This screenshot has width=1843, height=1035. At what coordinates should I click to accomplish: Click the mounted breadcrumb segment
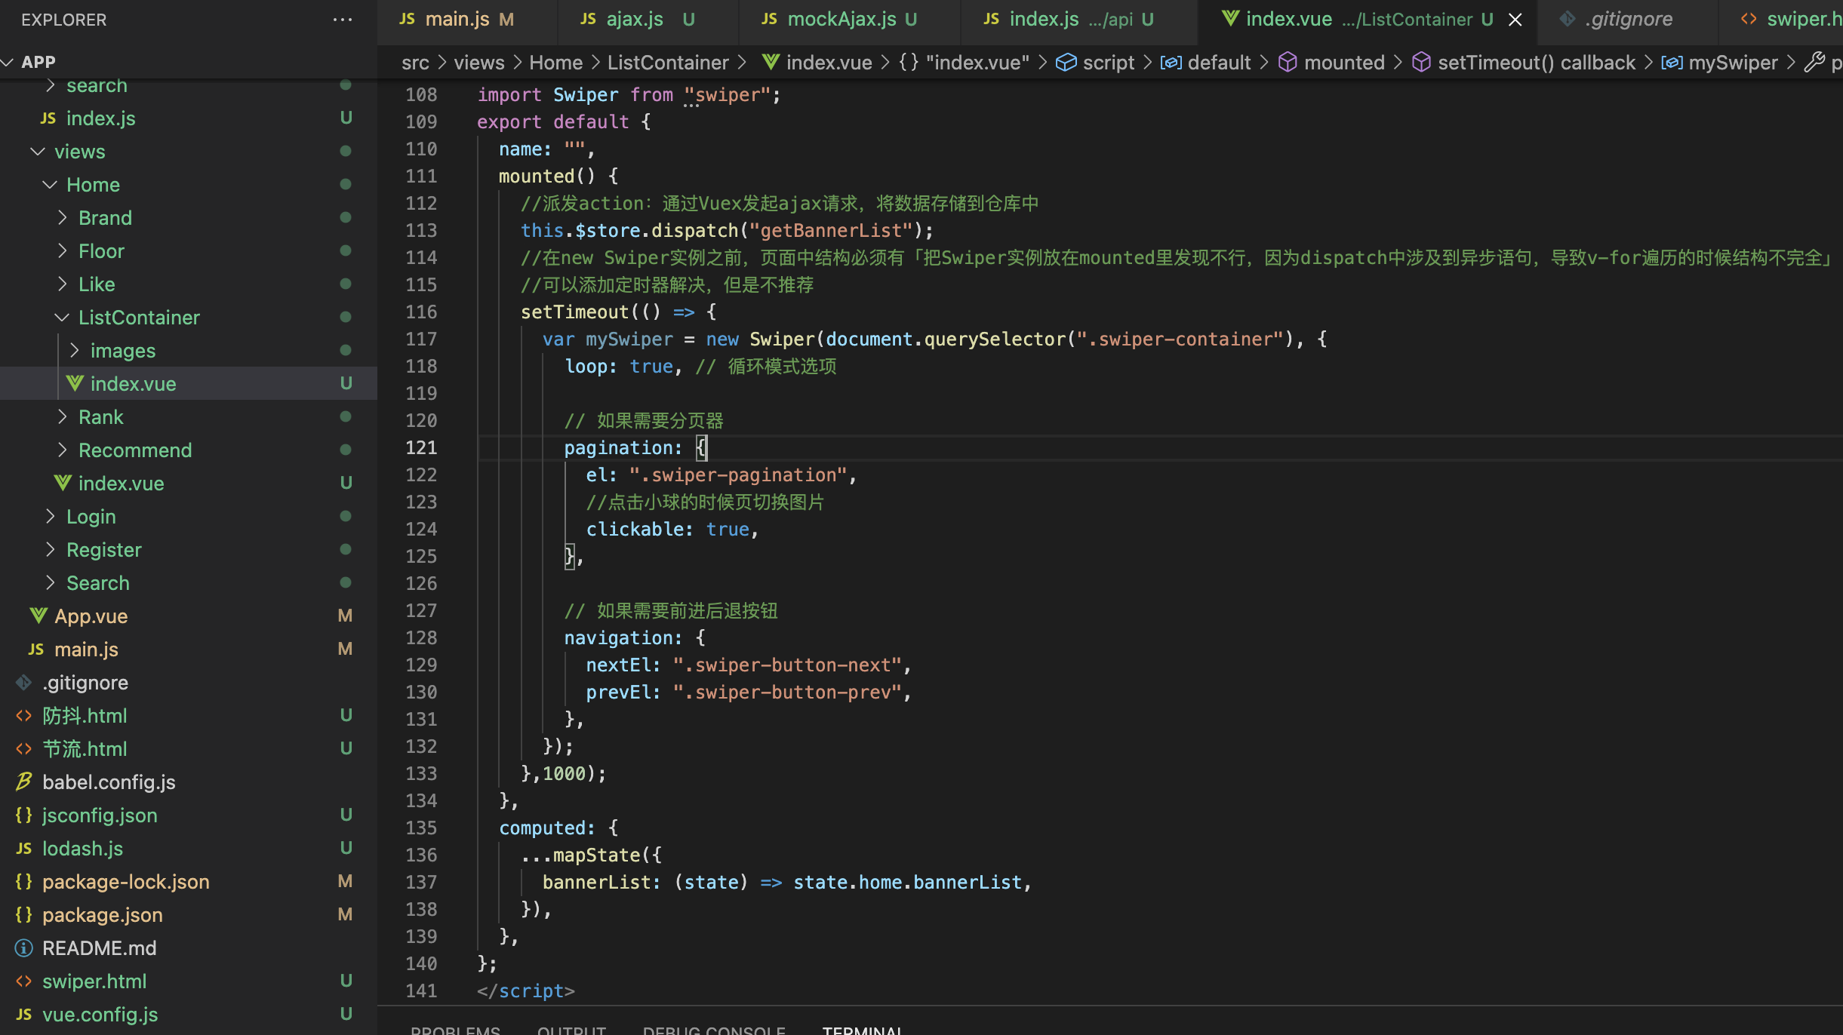(x=1343, y=63)
